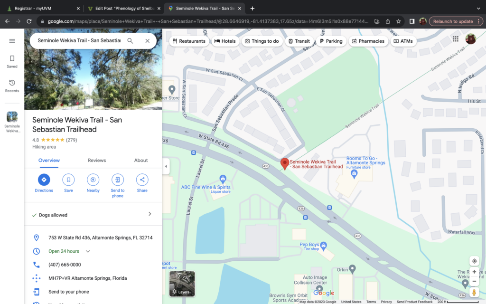Switch to the Reviews tab
Image resolution: width=486 pixels, height=304 pixels.
click(x=97, y=161)
